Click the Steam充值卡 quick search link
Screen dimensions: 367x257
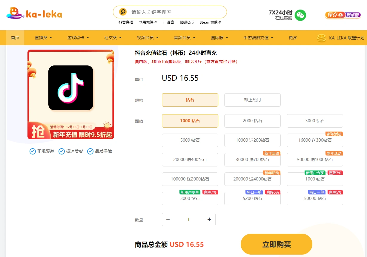pos(211,22)
